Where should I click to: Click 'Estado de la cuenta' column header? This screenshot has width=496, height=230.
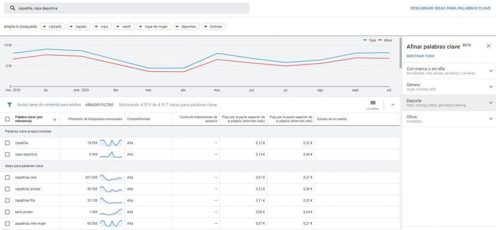click(x=332, y=119)
